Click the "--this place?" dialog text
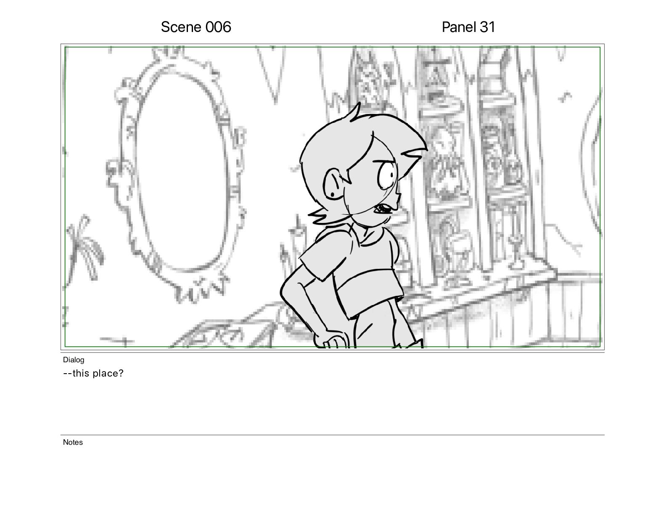The image size is (666, 515). pyautogui.click(x=93, y=373)
